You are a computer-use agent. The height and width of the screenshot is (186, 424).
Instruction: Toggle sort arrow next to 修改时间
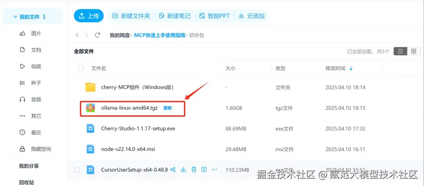[351, 68]
